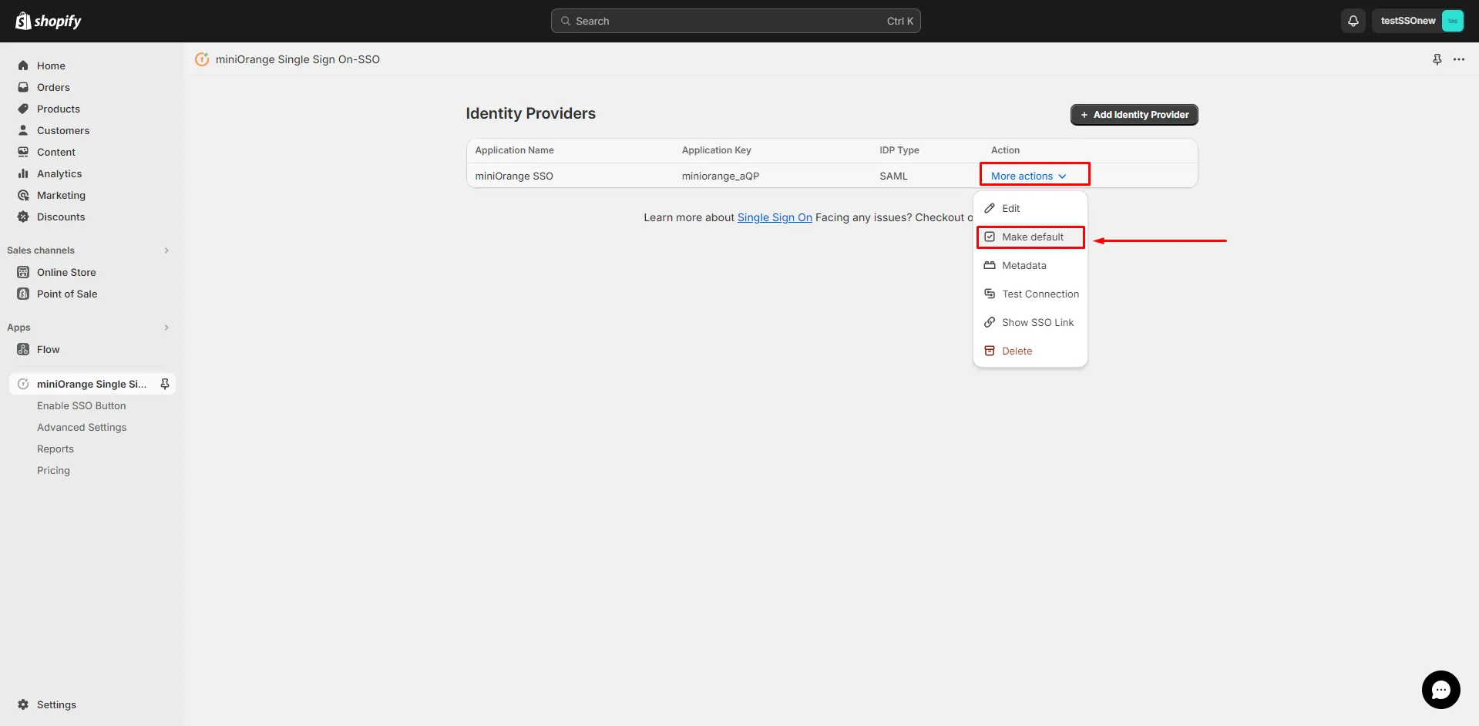
Task: Click the Products tag icon
Action: click(x=23, y=109)
